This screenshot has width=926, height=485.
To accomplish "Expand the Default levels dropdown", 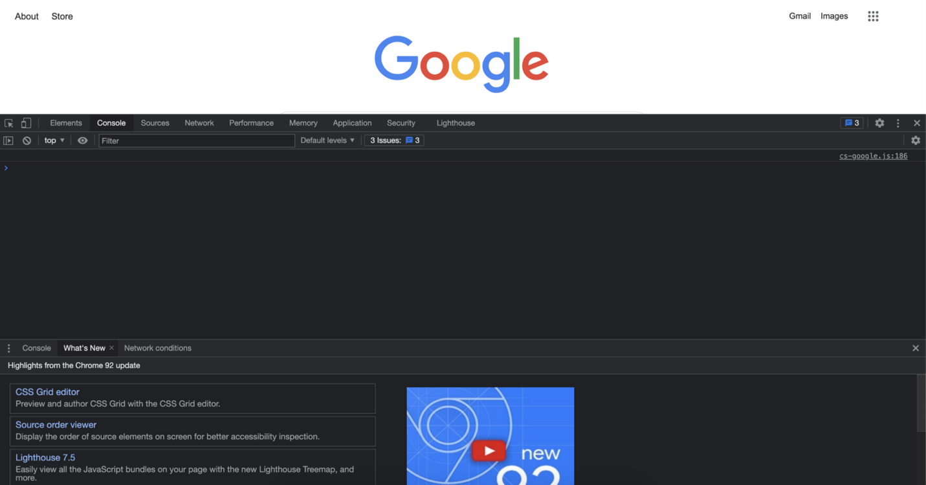I will [x=327, y=140].
